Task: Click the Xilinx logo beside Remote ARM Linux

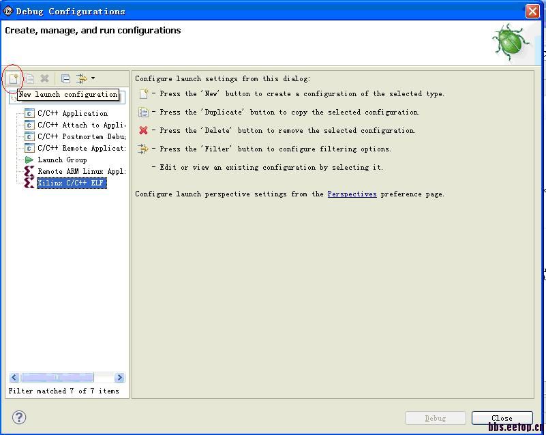Action: [x=29, y=171]
